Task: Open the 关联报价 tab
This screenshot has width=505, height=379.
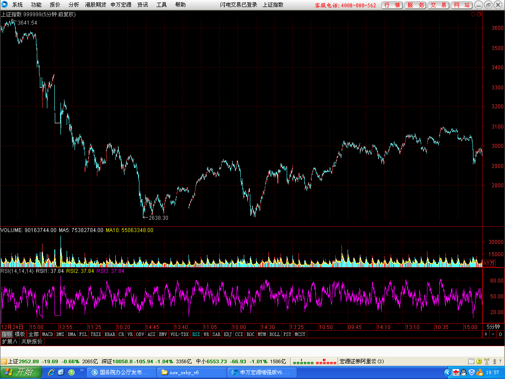Action: coord(32,342)
